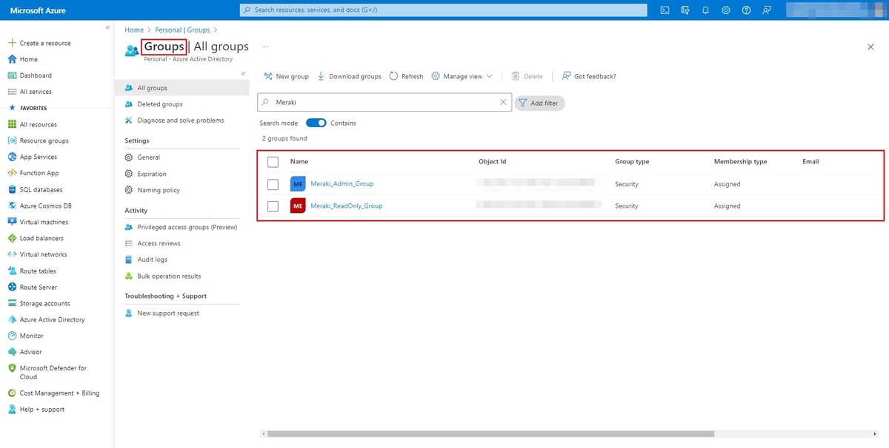Select All groups in the Groups menu
The image size is (889, 448).
tap(182, 88)
